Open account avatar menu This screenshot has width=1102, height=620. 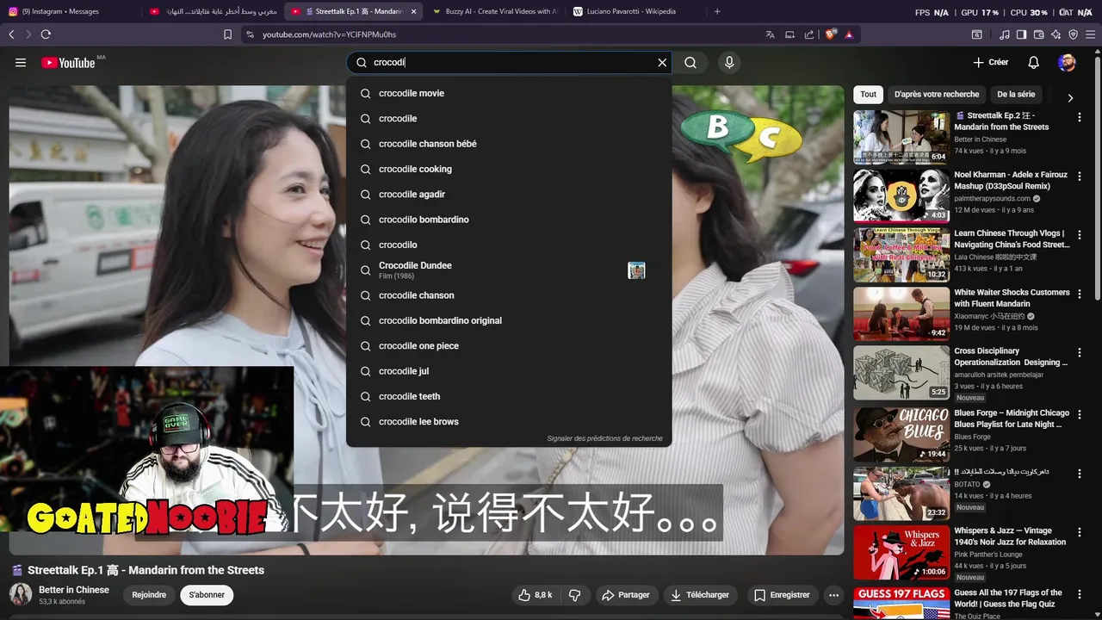[x=1067, y=63]
